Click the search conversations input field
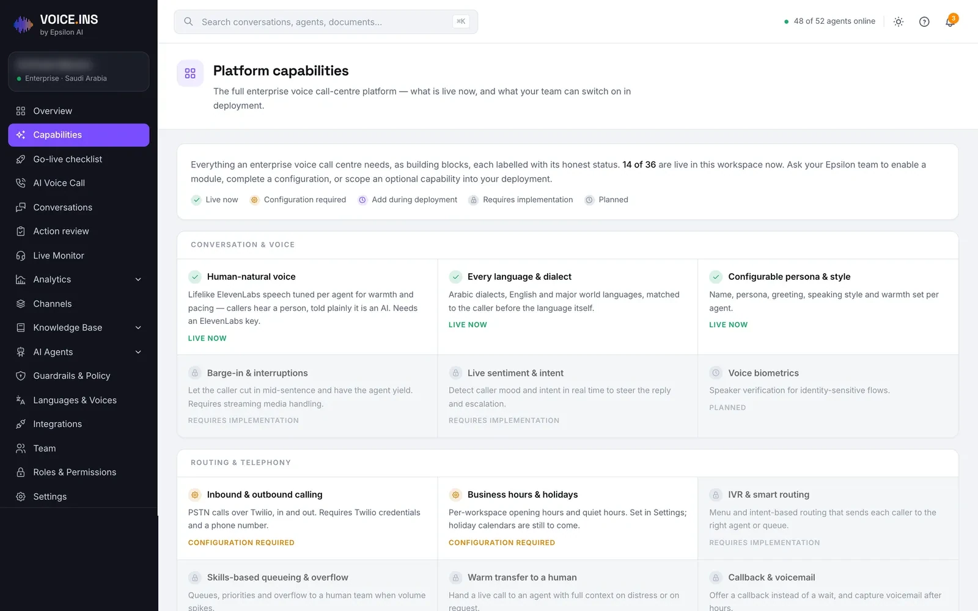 pyautogui.click(x=326, y=22)
